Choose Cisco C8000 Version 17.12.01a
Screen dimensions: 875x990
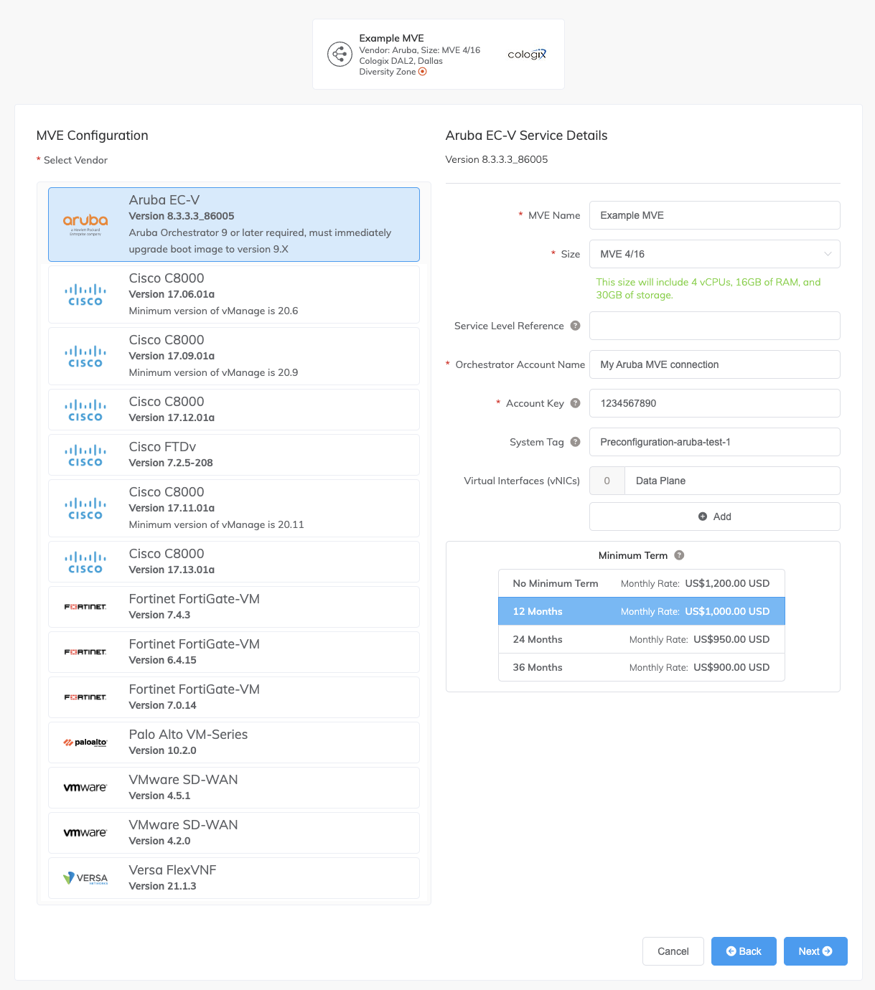pyautogui.click(x=234, y=410)
